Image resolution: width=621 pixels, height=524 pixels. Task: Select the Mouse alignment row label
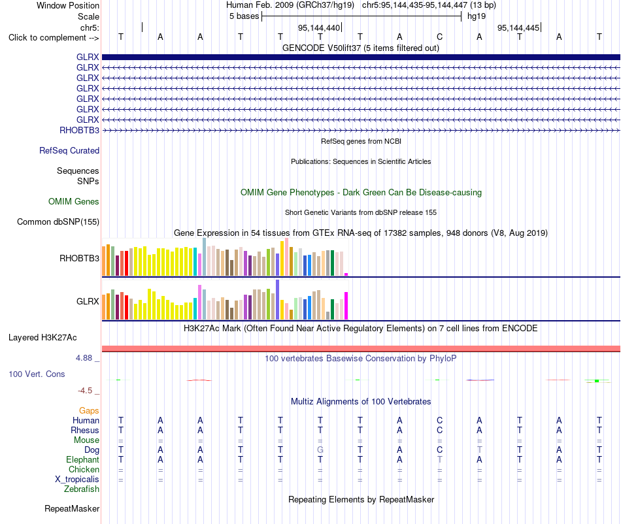(86, 440)
